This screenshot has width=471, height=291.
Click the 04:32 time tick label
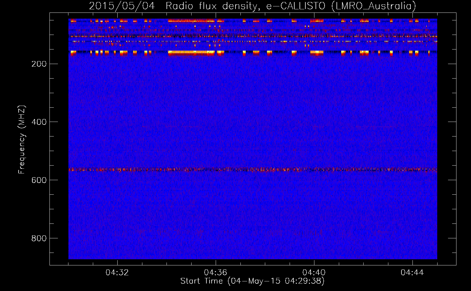click(117, 273)
